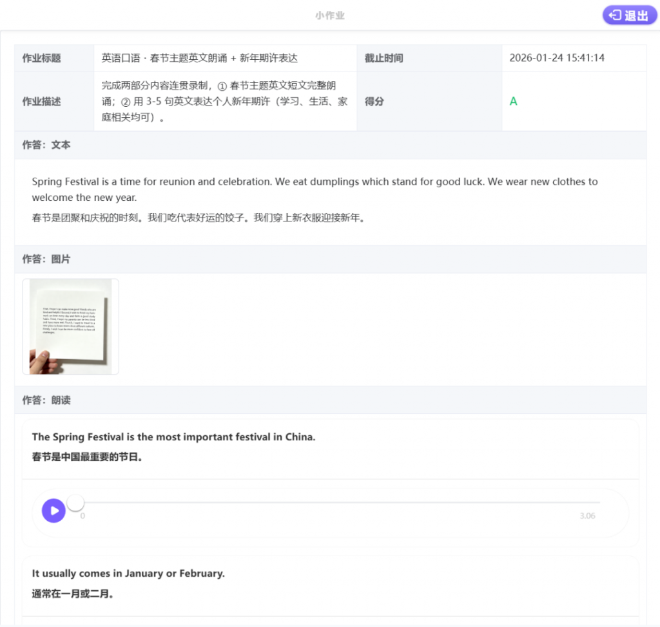This screenshot has height=627, width=660.
Task: Click the 作业描述 label cell
Action: point(42,101)
